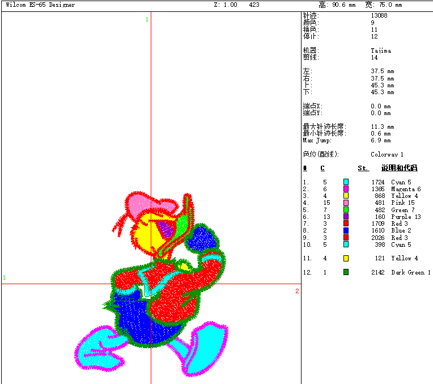
Task: Select the purple swatch for Purple 13
Action: click(x=346, y=217)
